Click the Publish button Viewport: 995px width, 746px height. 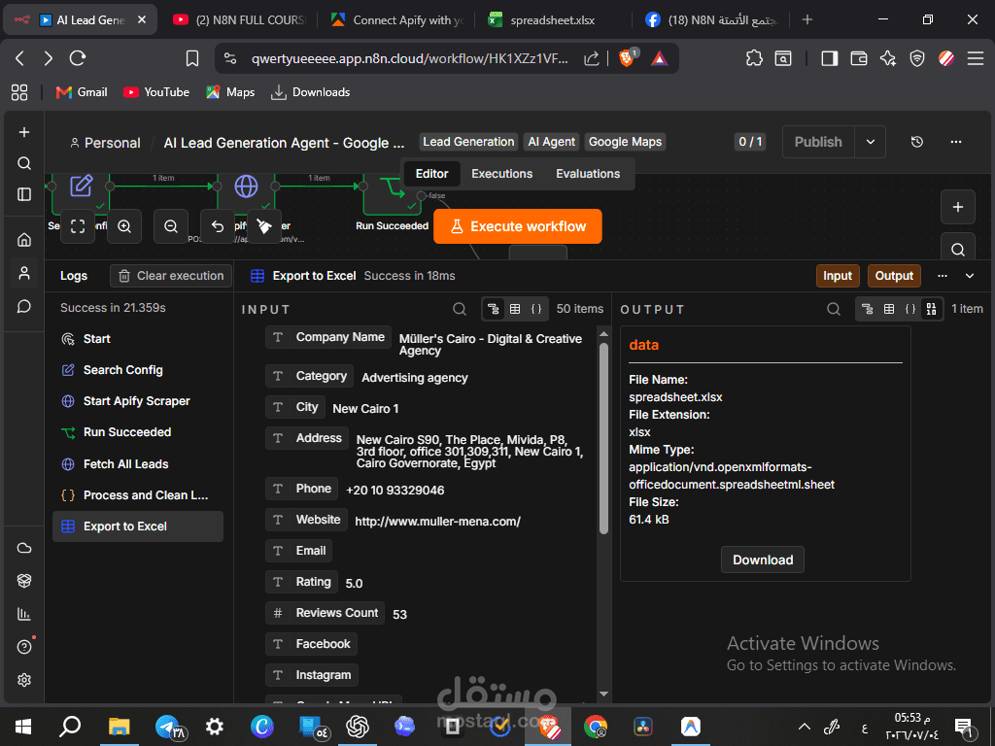coord(818,142)
